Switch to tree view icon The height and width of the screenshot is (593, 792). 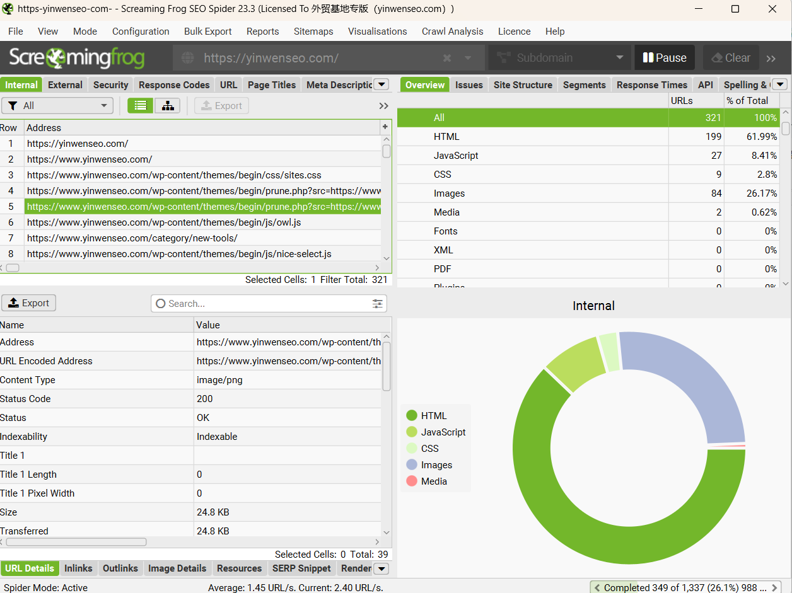(x=168, y=106)
